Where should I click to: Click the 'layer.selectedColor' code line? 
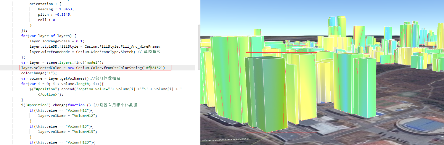[x=93, y=68]
